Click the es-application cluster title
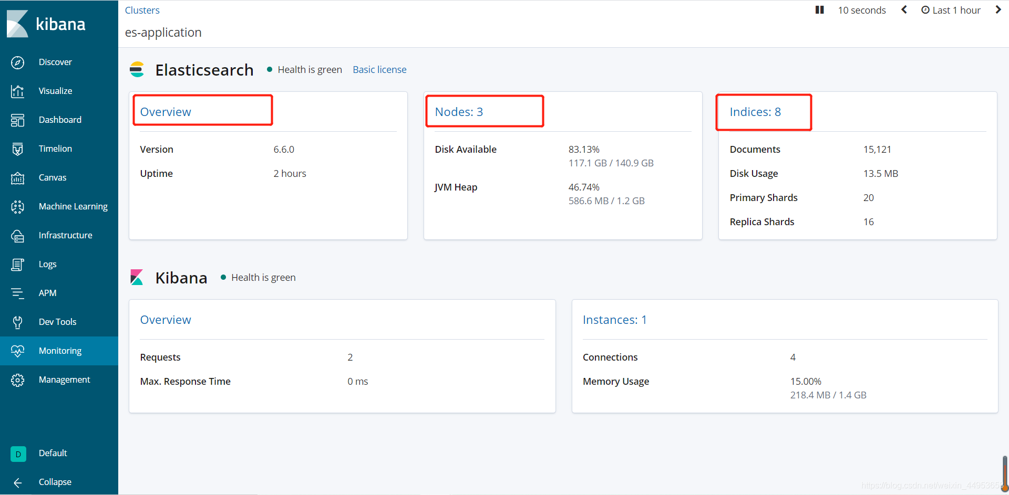The image size is (1009, 495). [x=163, y=33]
